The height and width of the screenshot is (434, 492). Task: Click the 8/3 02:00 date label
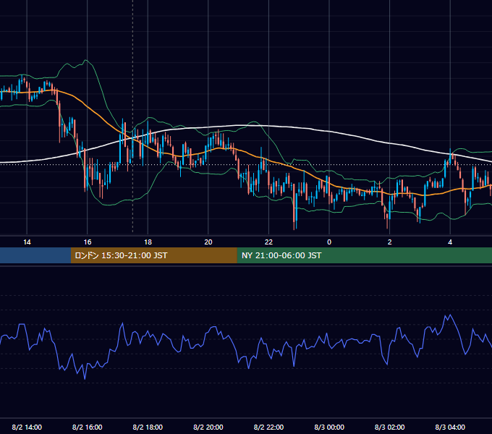[x=390, y=427]
